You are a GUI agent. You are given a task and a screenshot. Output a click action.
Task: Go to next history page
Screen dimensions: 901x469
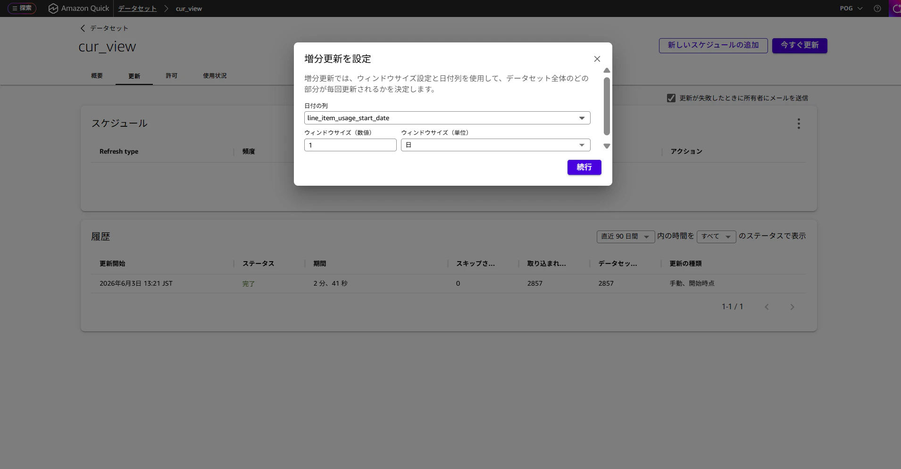(x=793, y=307)
